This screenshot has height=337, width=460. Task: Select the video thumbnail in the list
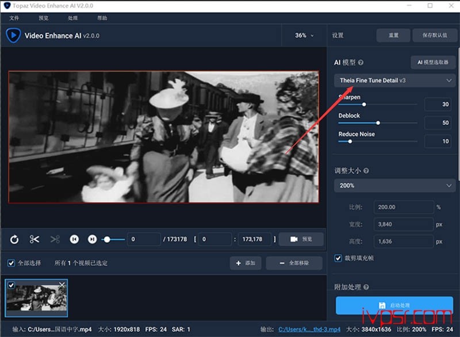[x=36, y=298]
